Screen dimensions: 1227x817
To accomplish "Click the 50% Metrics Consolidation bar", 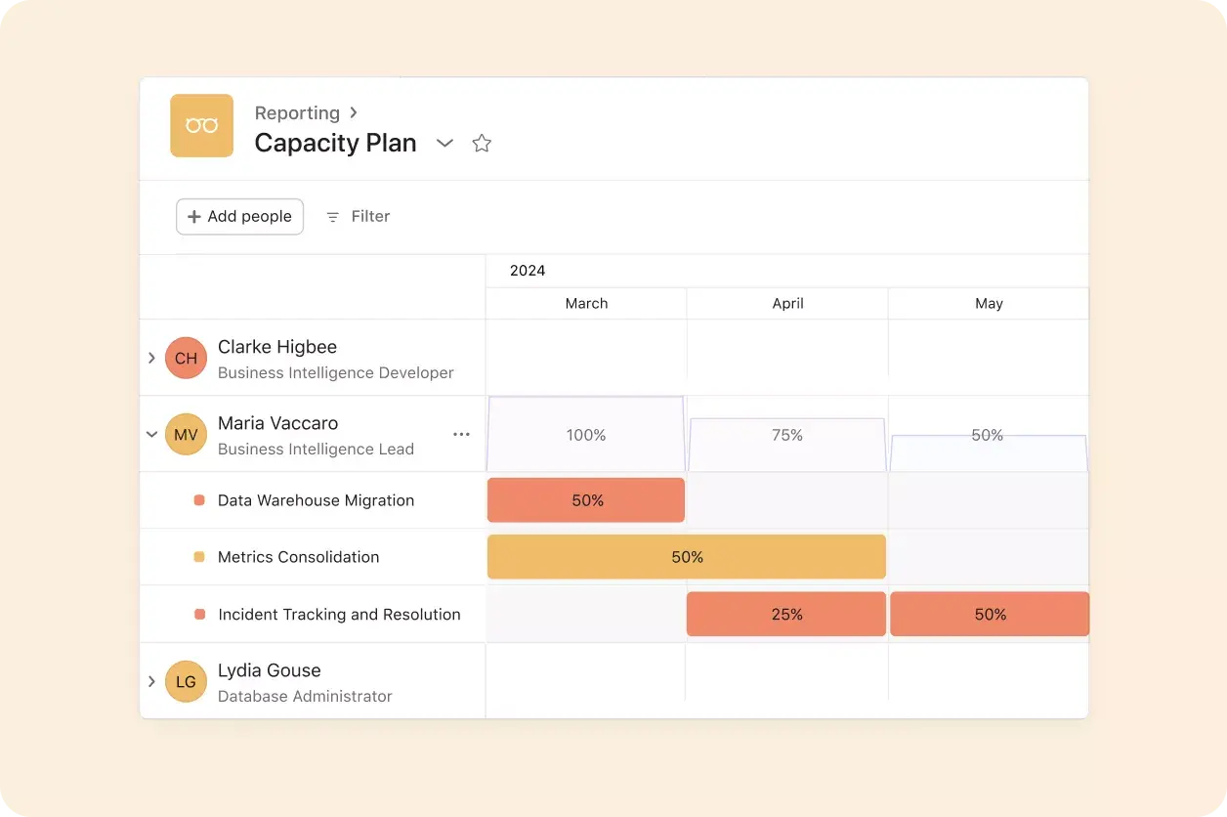I will pos(686,556).
